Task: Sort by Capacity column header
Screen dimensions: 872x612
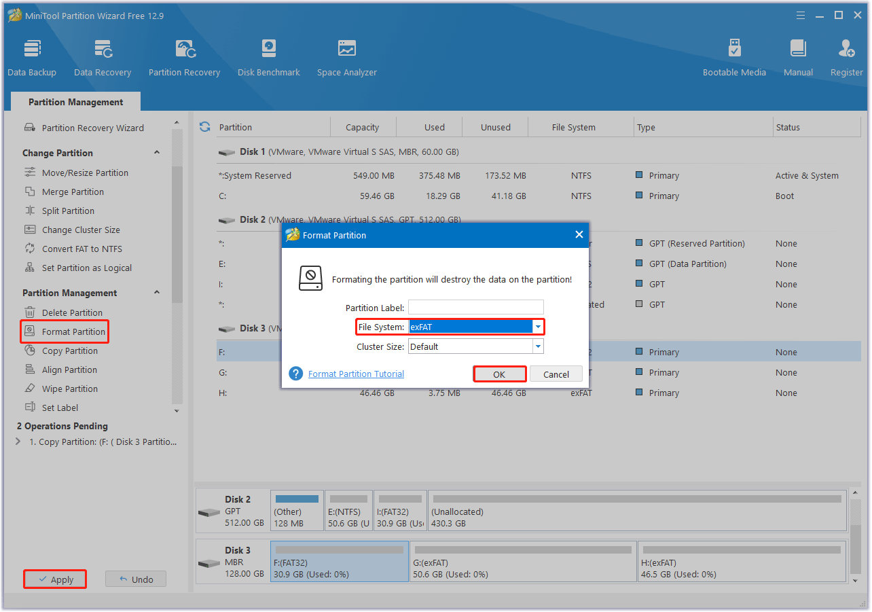Action: (362, 127)
